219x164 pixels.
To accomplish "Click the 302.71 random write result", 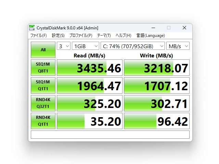I will point(157,103).
